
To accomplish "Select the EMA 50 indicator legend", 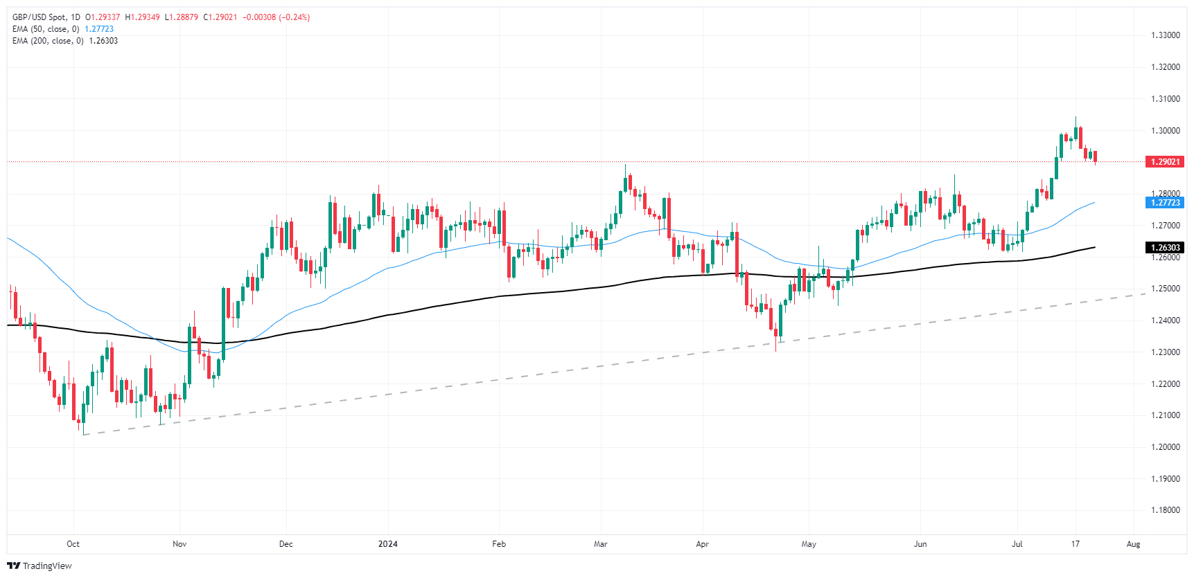I will 46,29.
